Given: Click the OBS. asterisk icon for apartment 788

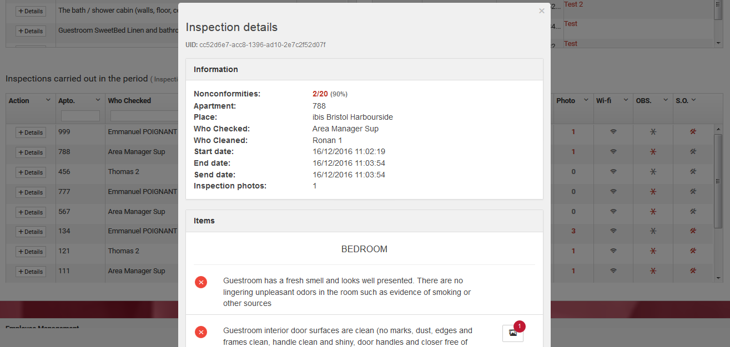Looking at the screenshot, I should 653,152.
